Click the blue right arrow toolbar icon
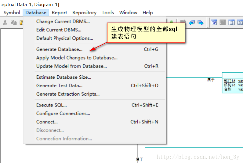Viewport: 243px width, 163px height. [x=201, y=23]
